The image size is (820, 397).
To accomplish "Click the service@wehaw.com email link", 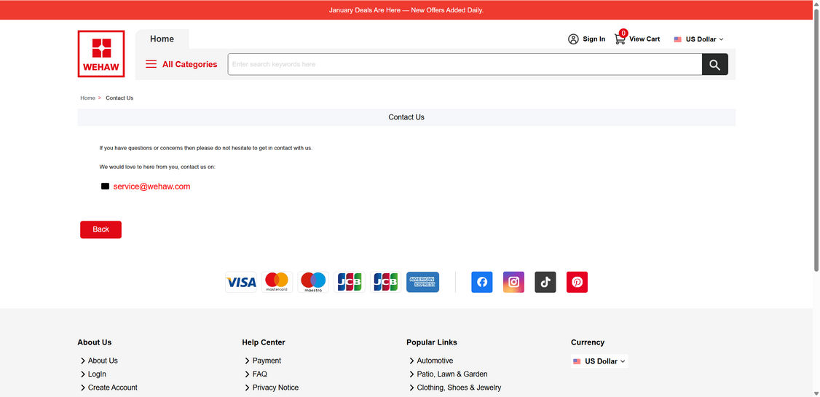I will (x=151, y=186).
